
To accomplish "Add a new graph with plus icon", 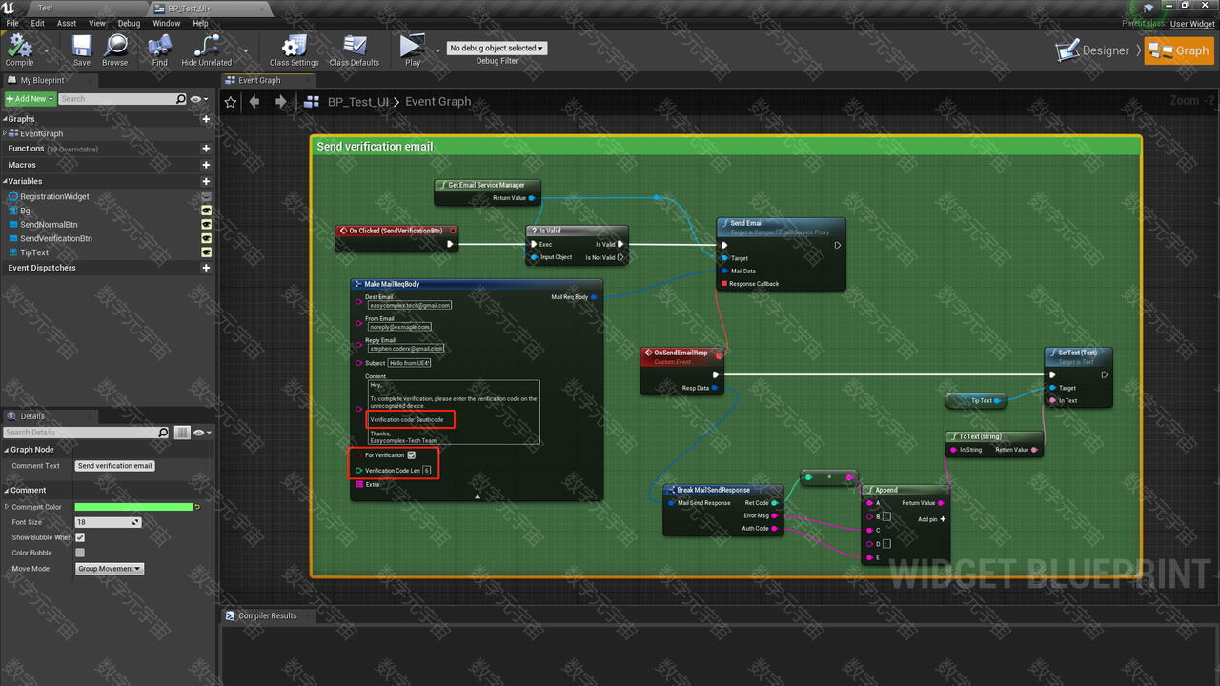I will point(206,119).
